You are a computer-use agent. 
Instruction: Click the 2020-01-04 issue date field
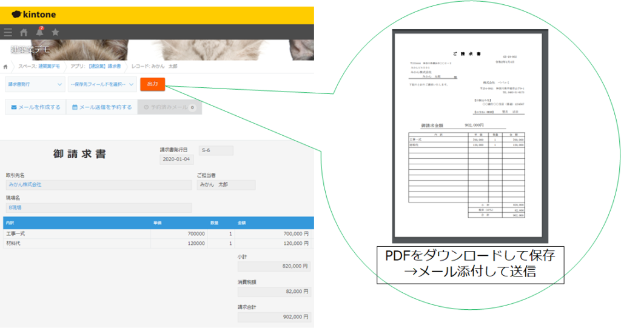point(176,159)
